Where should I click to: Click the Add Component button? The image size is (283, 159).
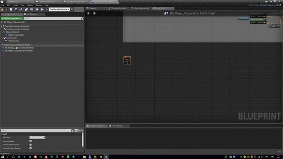pos(12,19)
